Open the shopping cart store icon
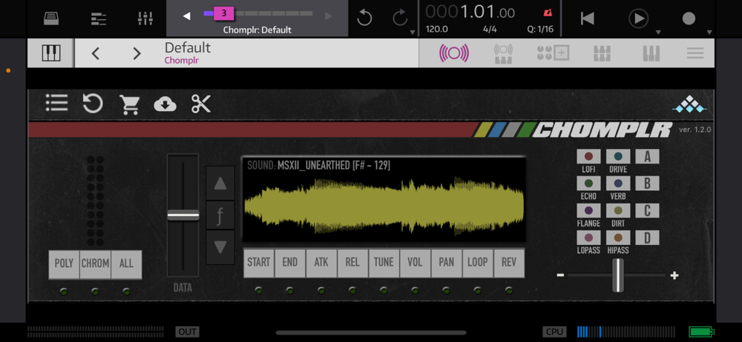742x342 pixels. pos(128,104)
